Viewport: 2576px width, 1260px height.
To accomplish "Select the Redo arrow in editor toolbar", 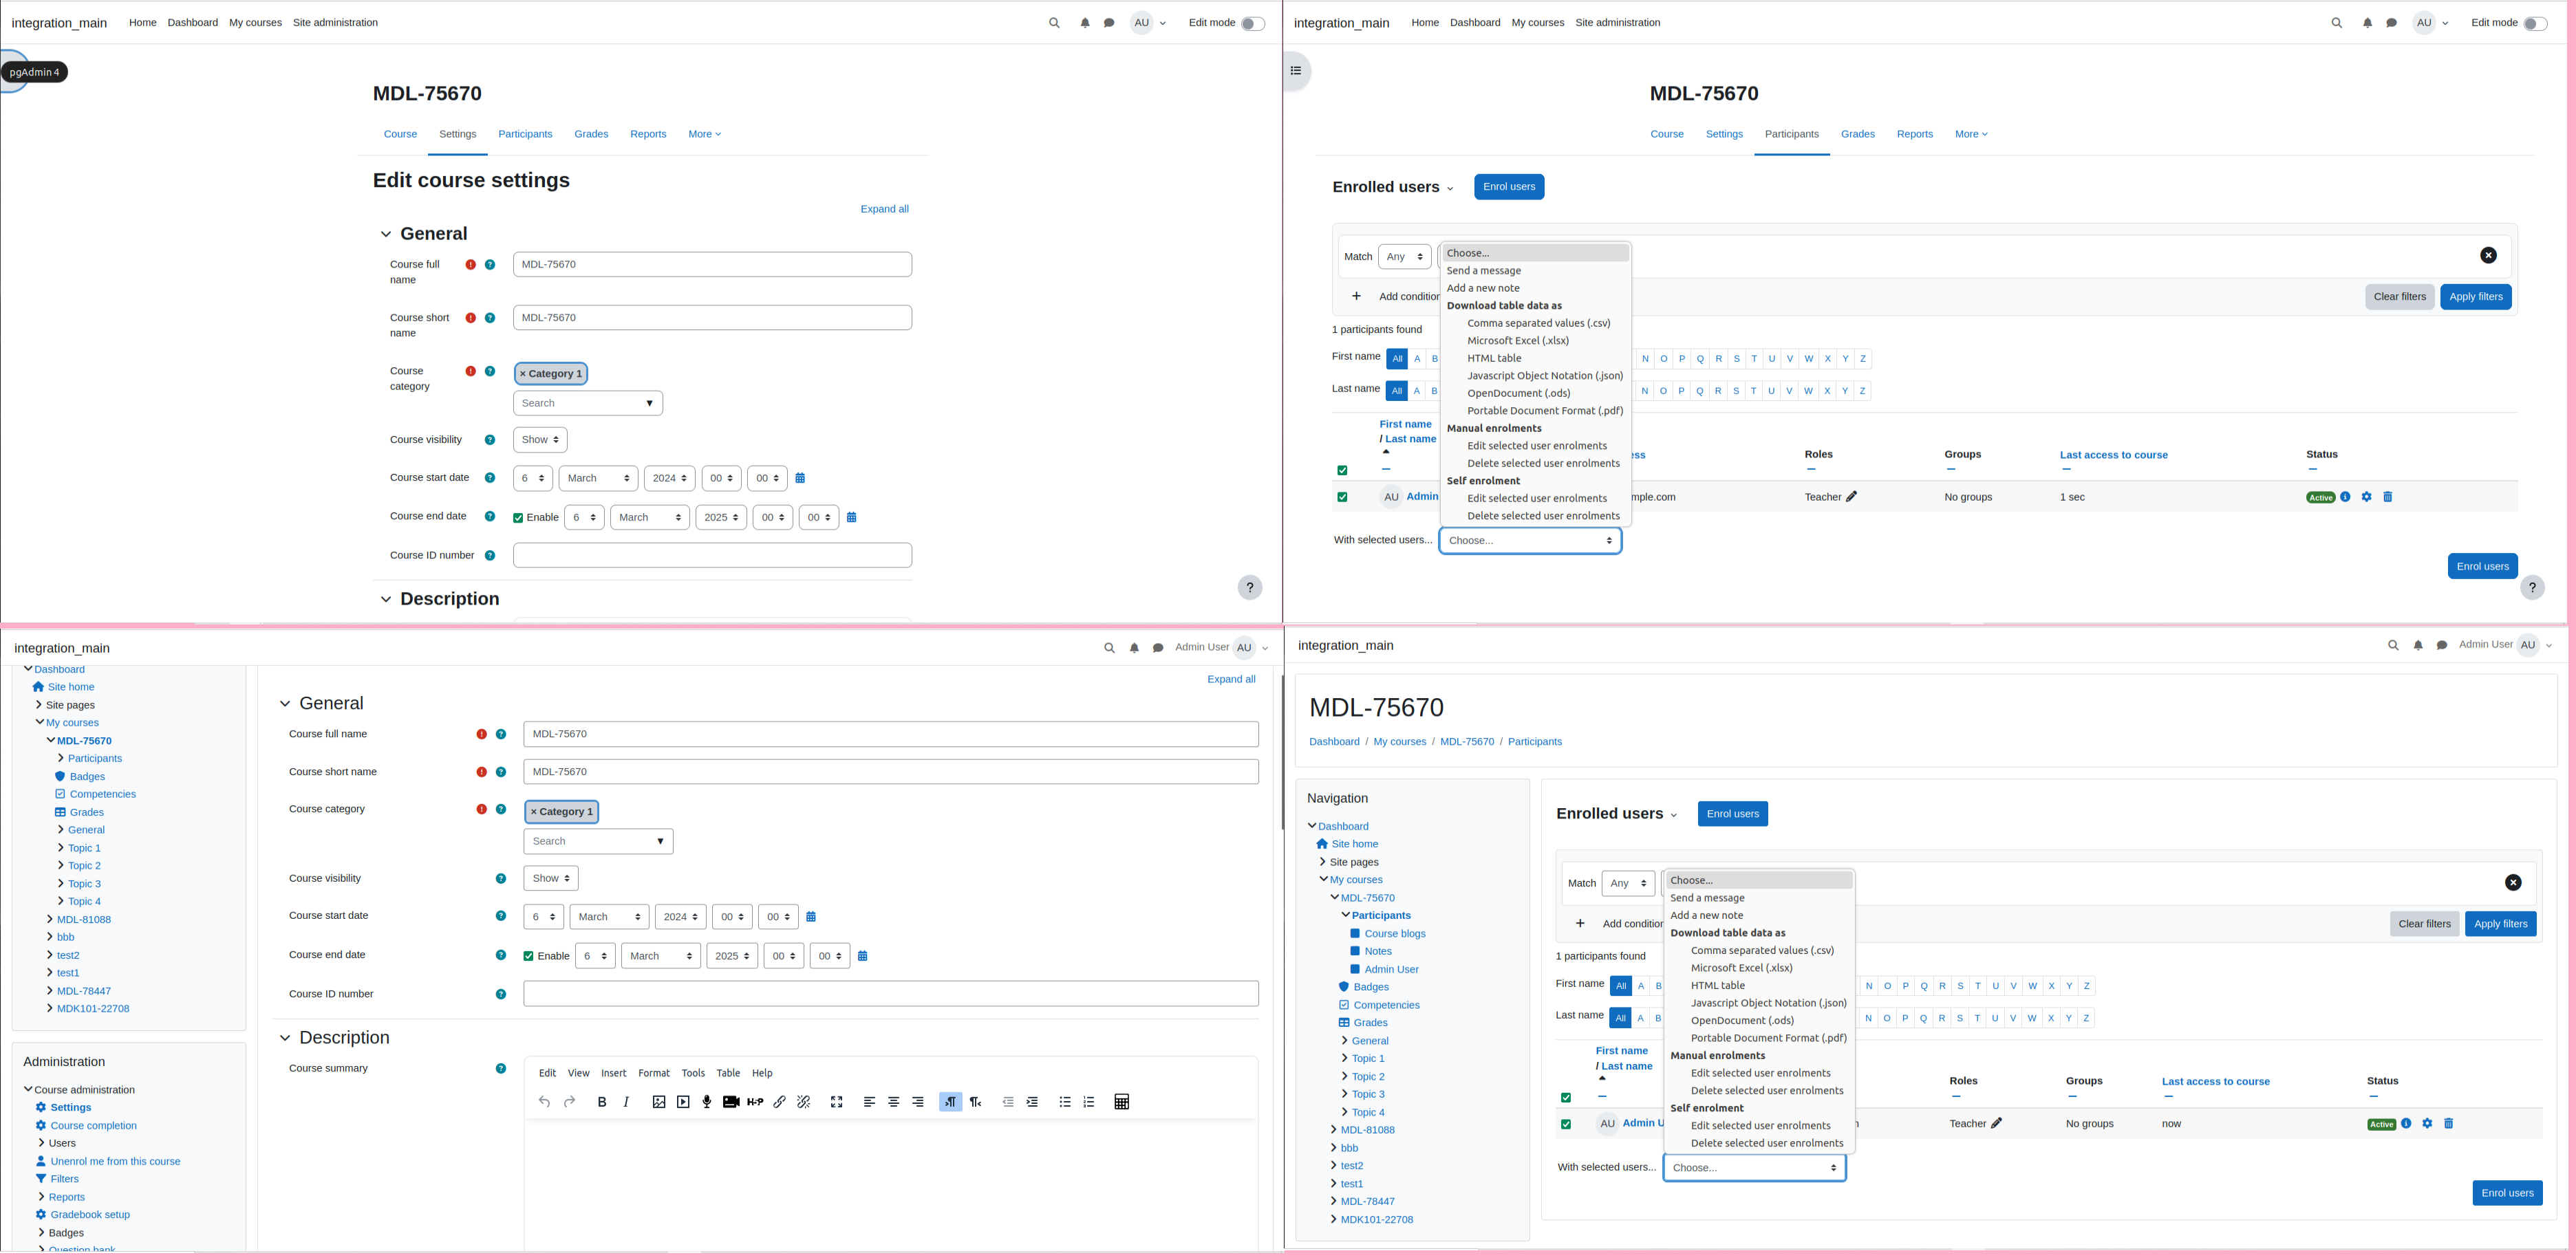I will click(569, 1102).
